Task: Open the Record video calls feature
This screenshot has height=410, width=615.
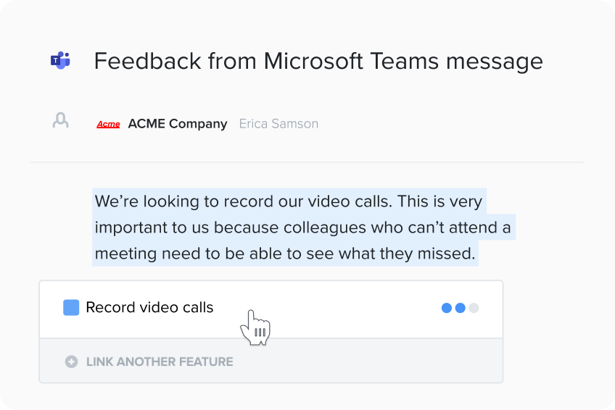Action: click(x=149, y=307)
